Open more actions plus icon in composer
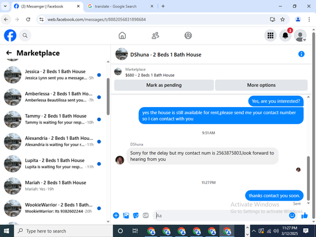This screenshot has height=237, width=316. click(116, 216)
